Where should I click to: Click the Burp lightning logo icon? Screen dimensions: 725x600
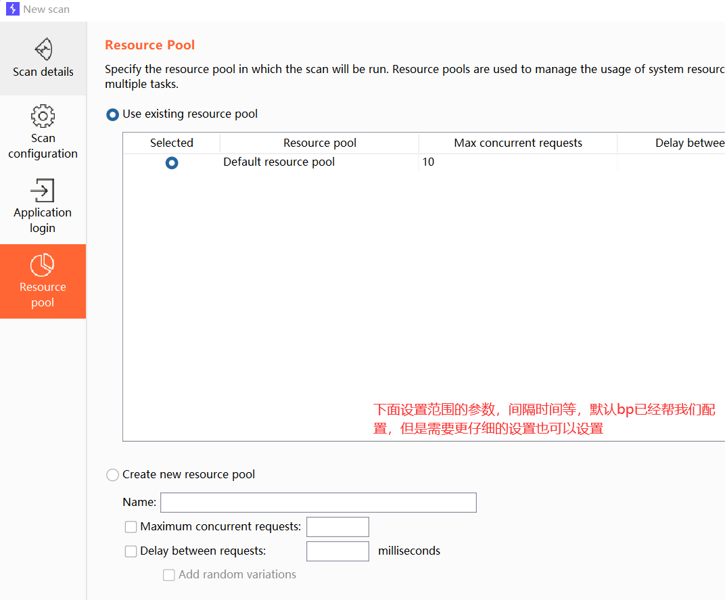pos(12,9)
